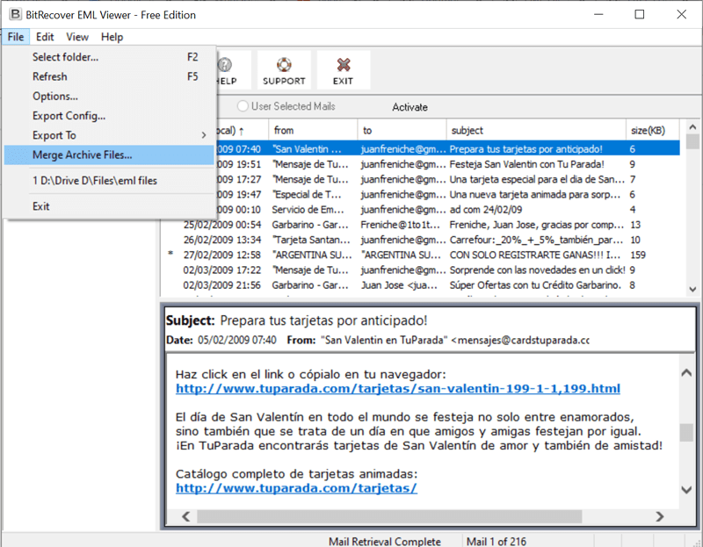Open the View menu
Viewport: 703px width, 547px height.
point(77,37)
